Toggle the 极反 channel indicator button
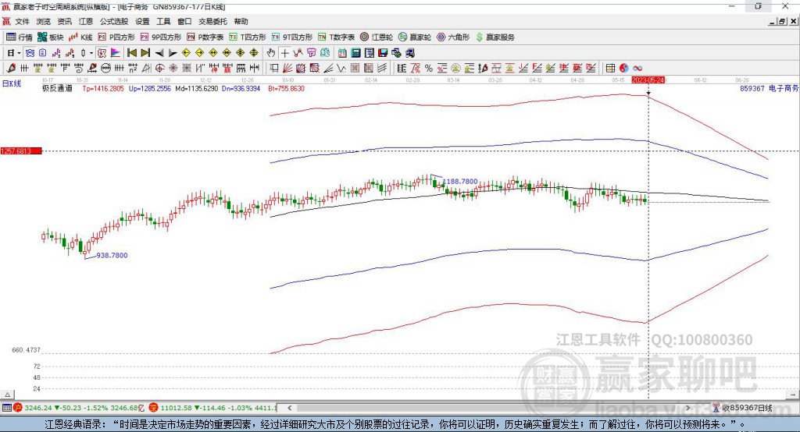This screenshot has height=432, width=800. 102,53
